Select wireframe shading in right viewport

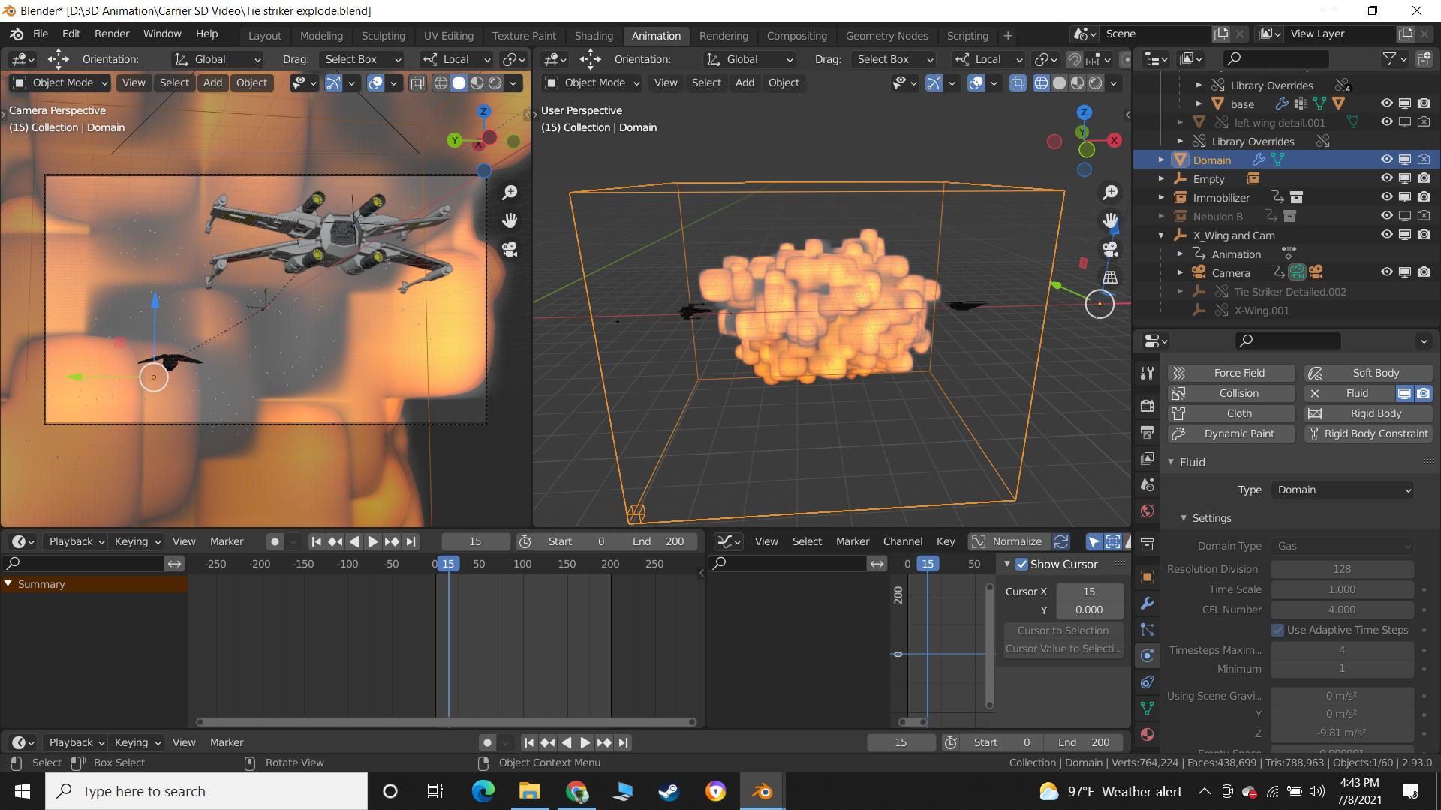pos(1041,82)
